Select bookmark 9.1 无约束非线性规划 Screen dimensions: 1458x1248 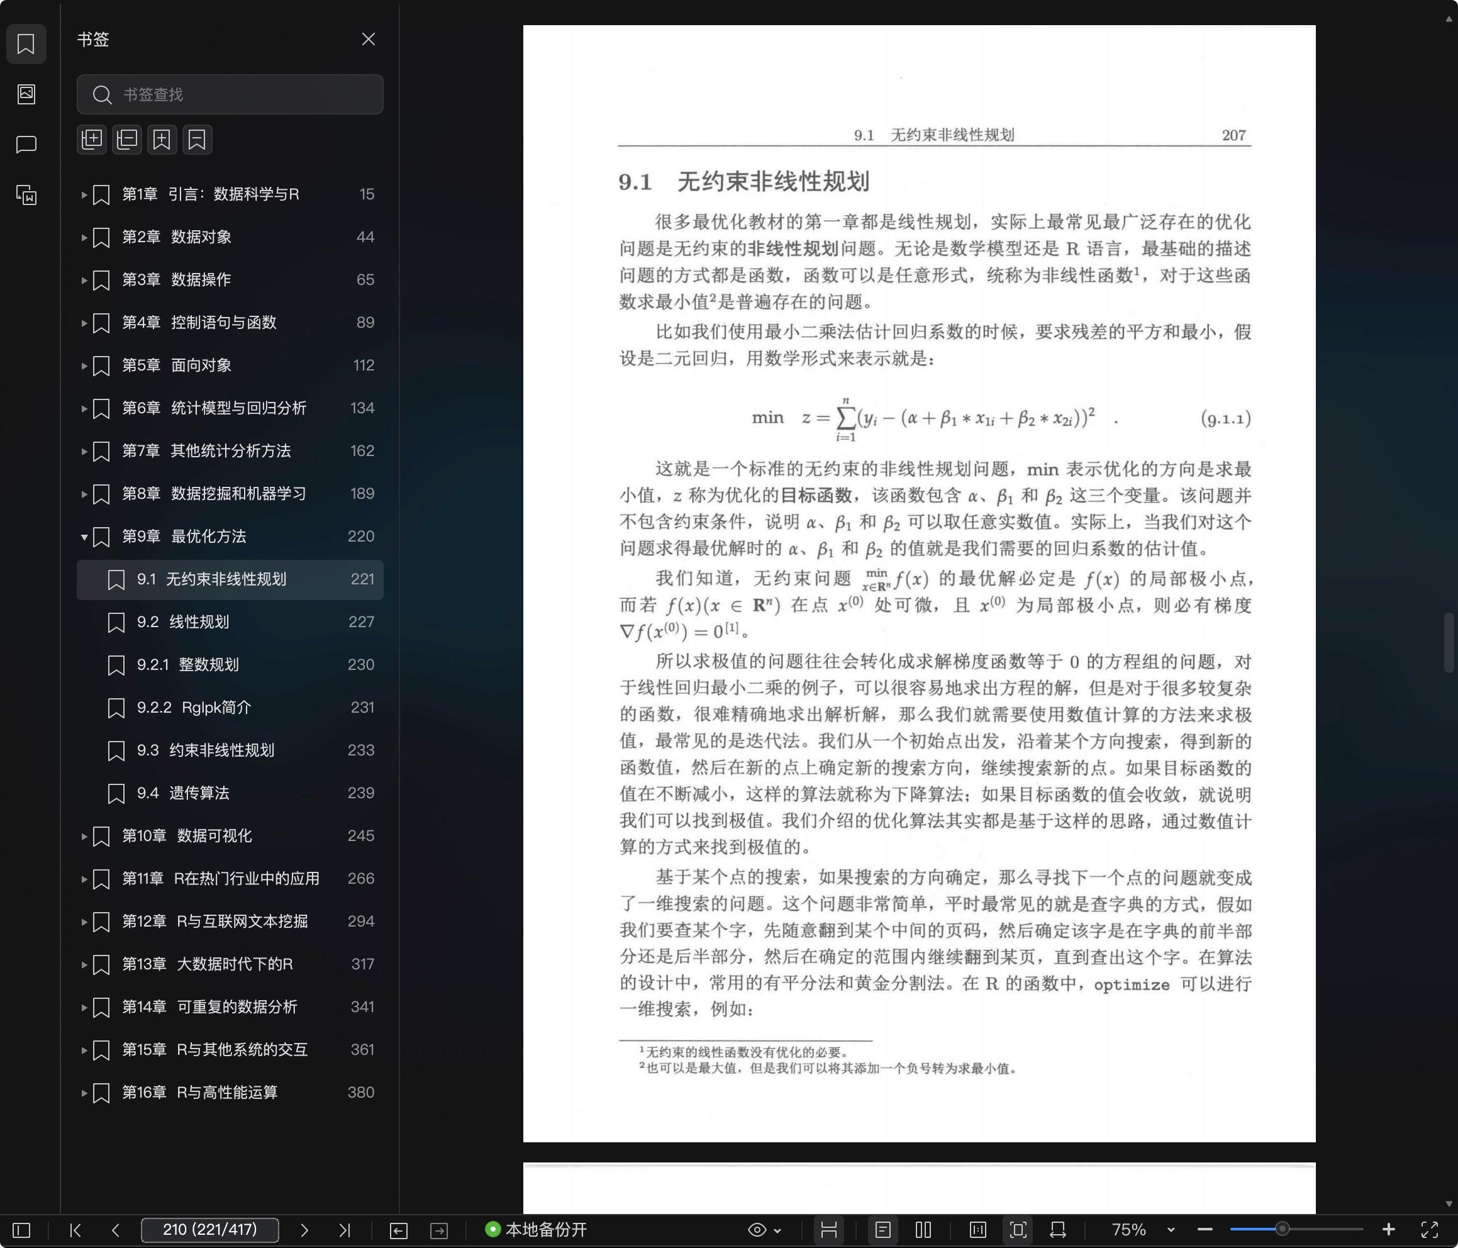click(x=230, y=580)
